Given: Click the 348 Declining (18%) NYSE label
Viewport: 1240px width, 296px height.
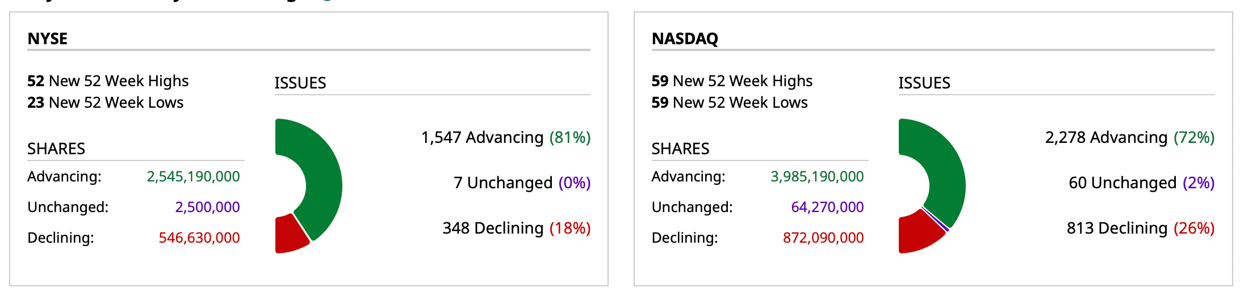Looking at the screenshot, I should pyautogui.click(x=517, y=228).
